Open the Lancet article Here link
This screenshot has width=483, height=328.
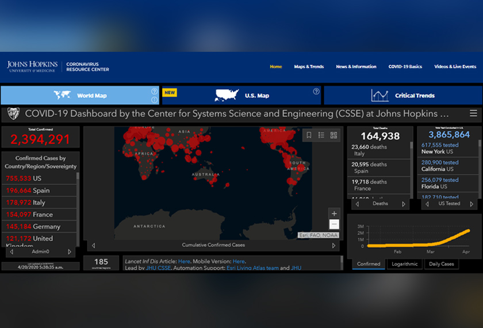click(184, 261)
